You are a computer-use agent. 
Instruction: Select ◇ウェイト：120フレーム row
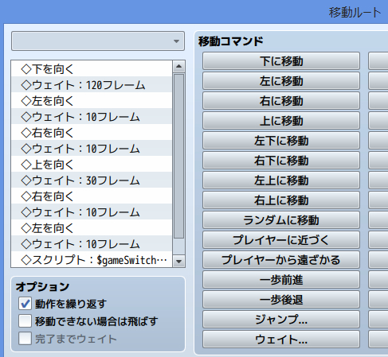coord(92,85)
